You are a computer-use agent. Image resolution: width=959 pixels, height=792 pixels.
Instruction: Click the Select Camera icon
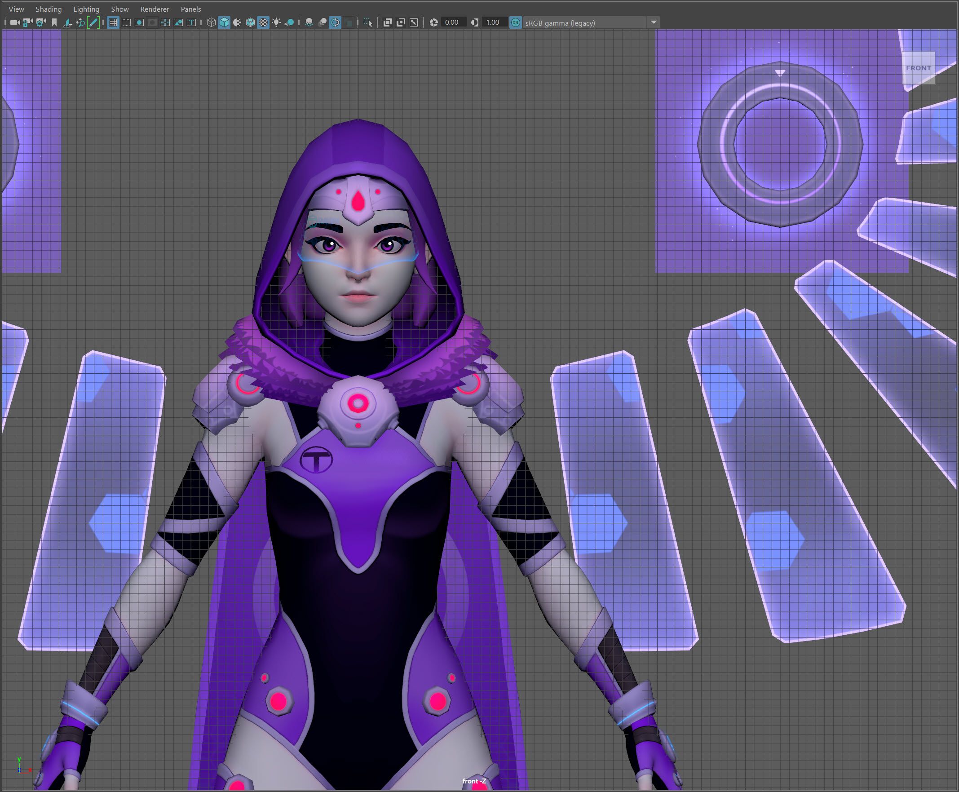point(15,22)
